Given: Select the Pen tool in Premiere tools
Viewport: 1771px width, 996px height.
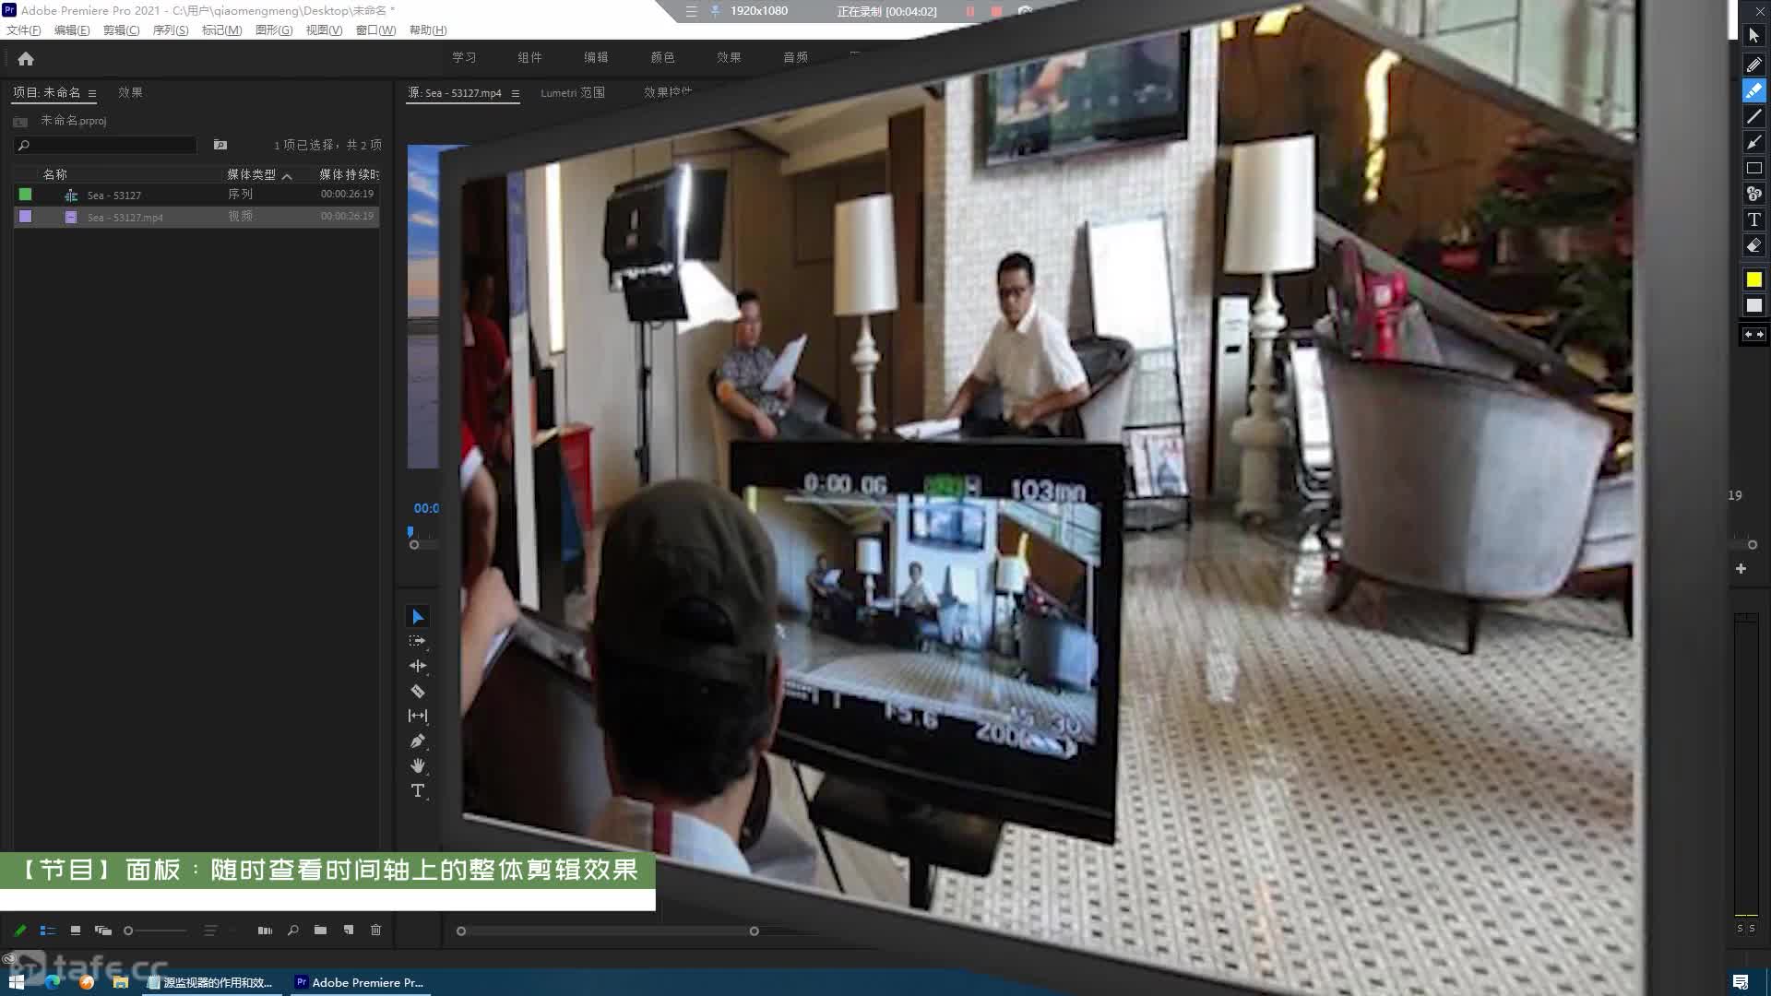Looking at the screenshot, I should tap(418, 741).
